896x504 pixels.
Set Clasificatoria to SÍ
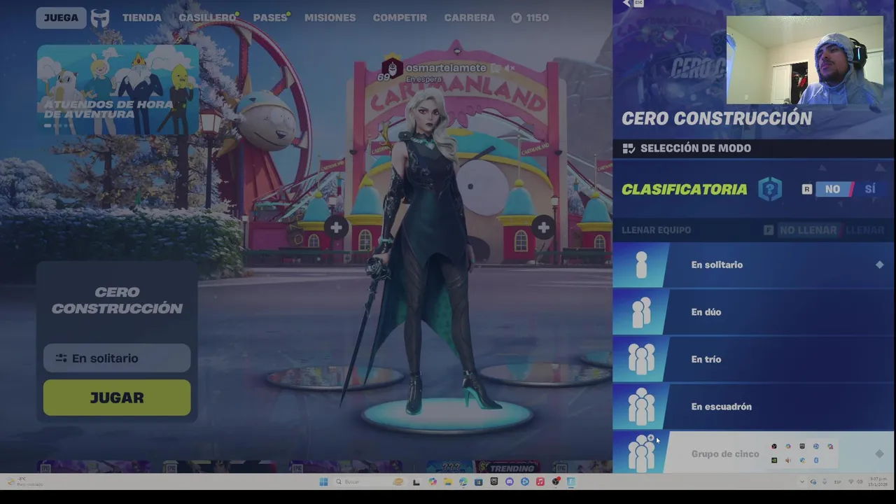(x=869, y=189)
